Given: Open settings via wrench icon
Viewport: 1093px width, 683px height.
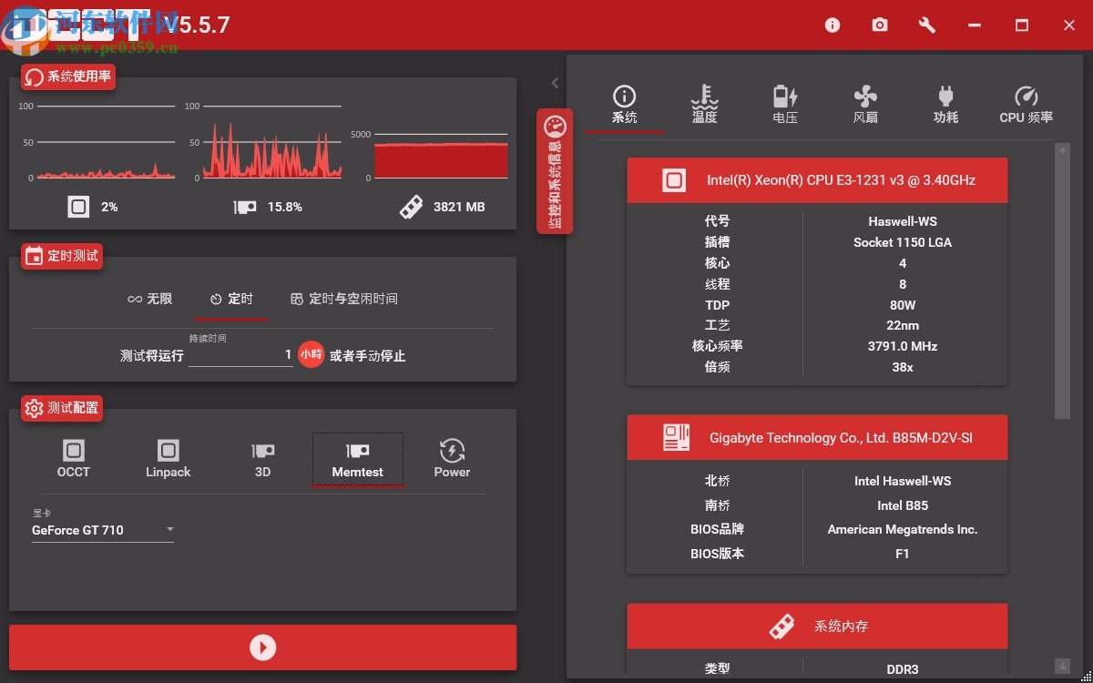Looking at the screenshot, I should (927, 25).
